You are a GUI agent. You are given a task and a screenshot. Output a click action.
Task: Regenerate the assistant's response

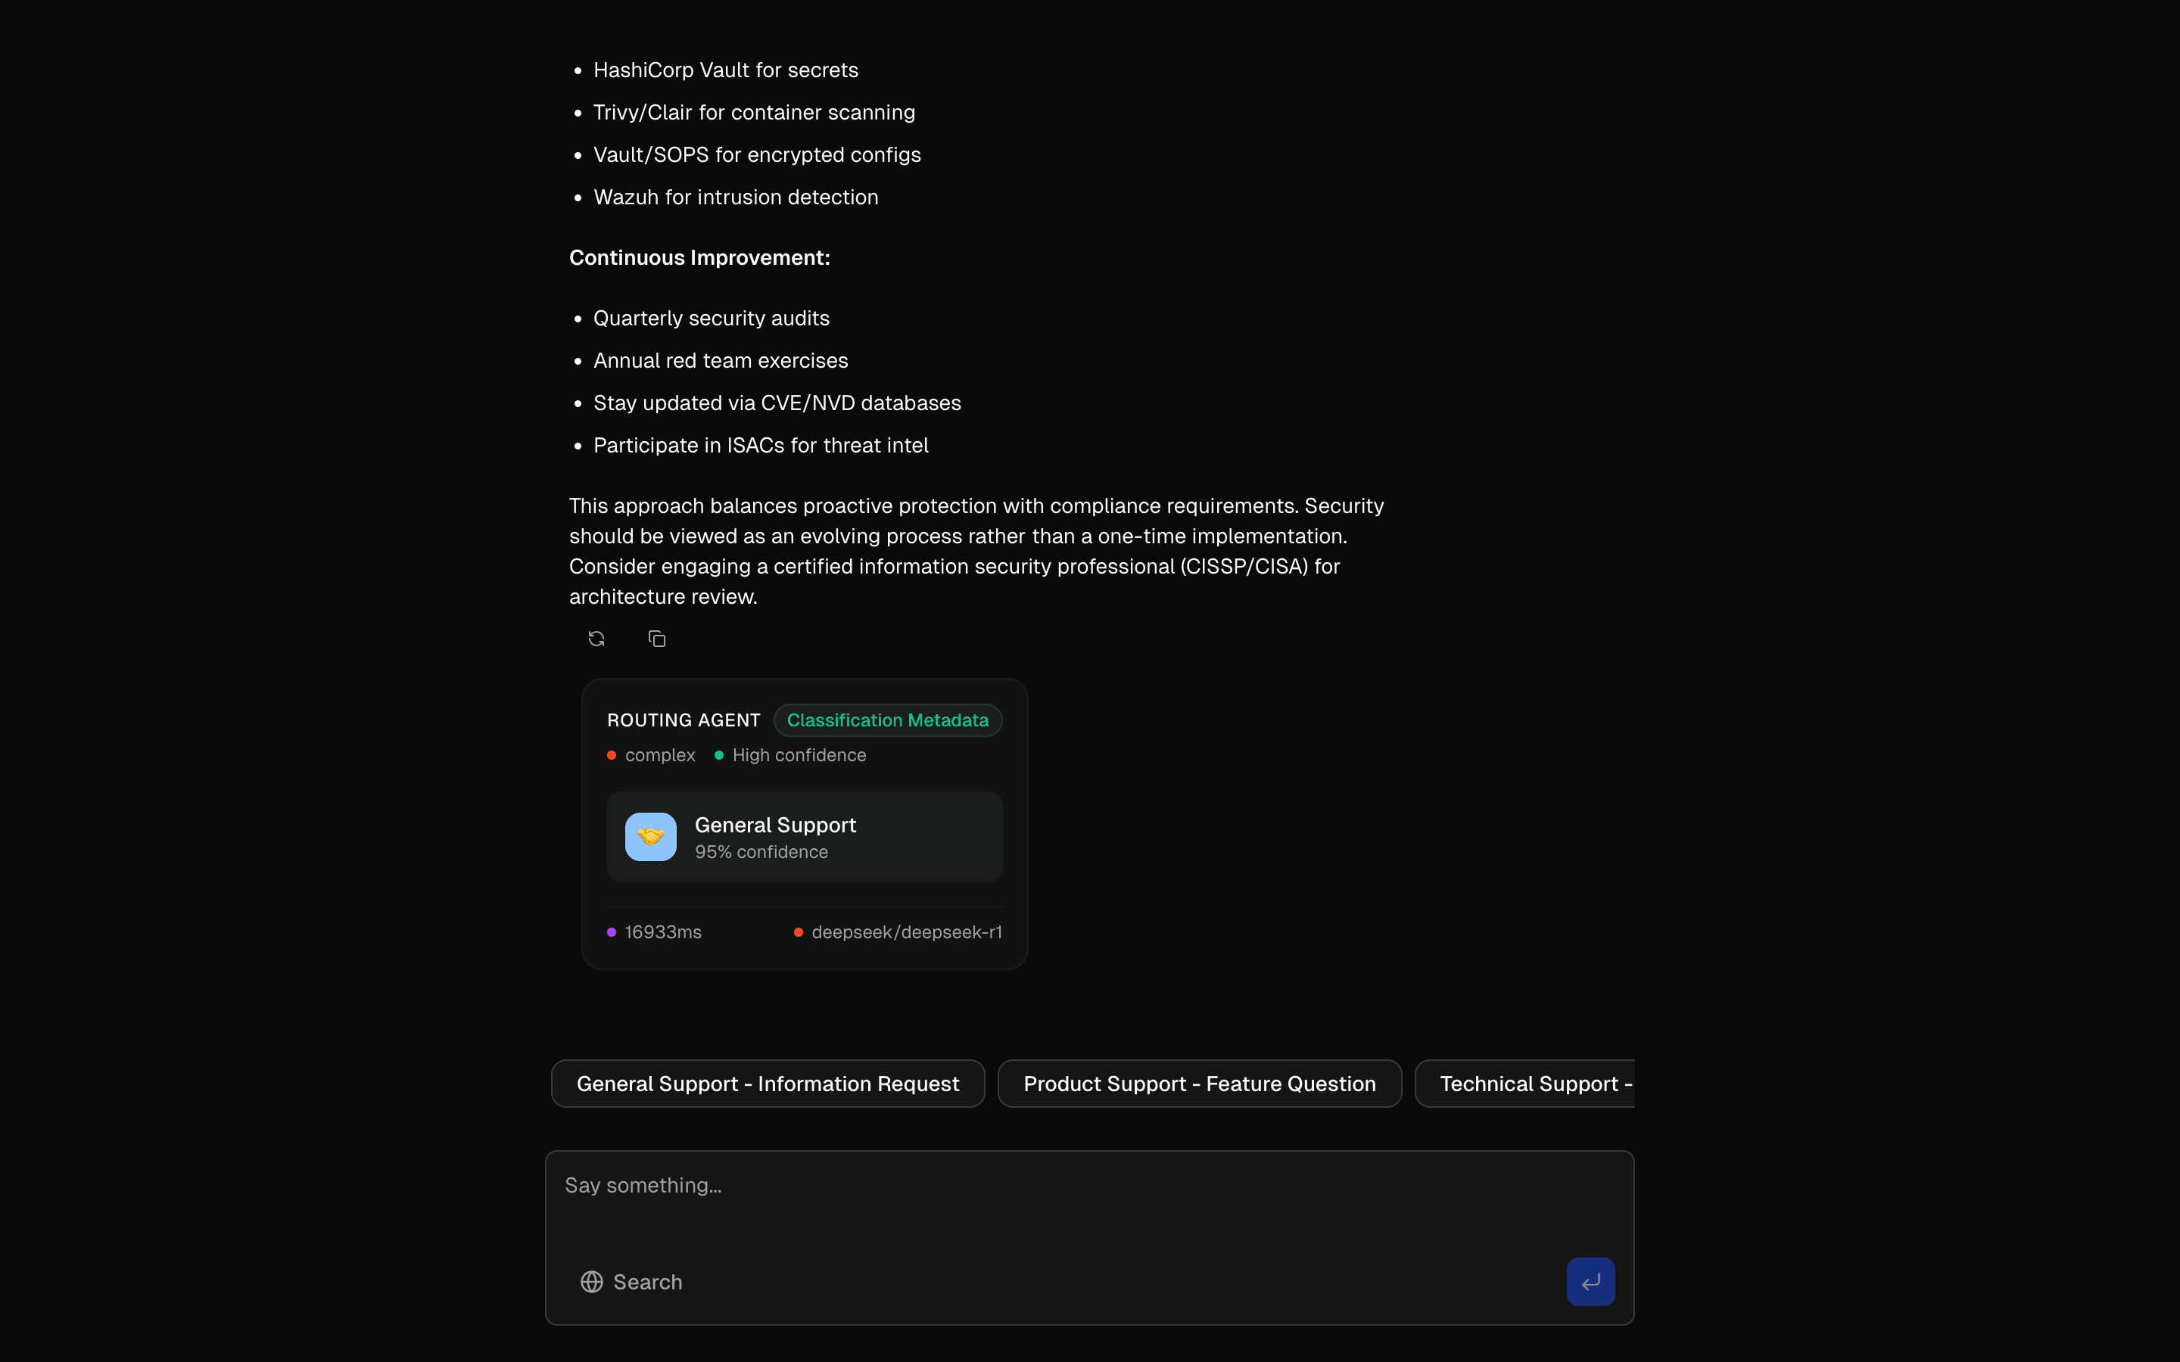coord(596,638)
